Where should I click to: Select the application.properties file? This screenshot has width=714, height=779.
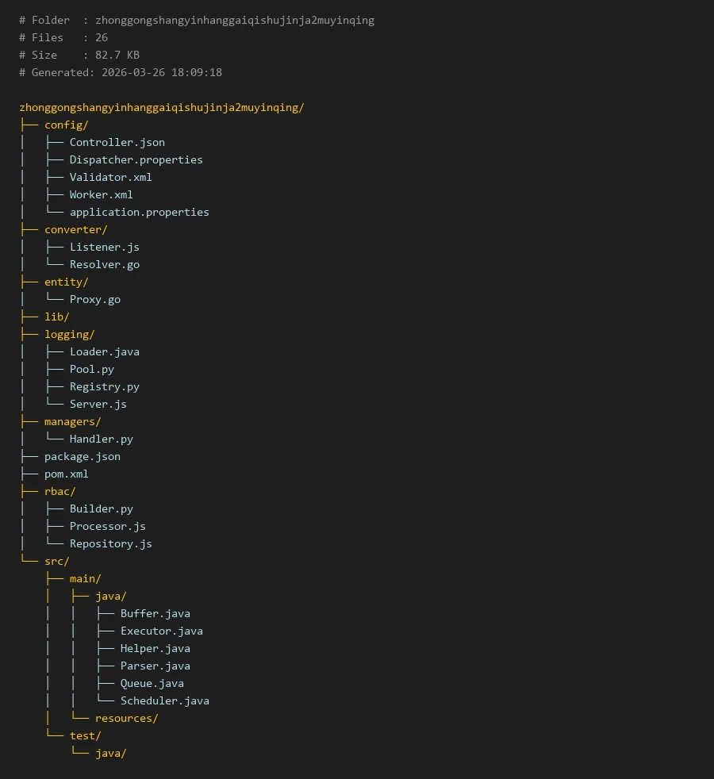[x=139, y=212]
